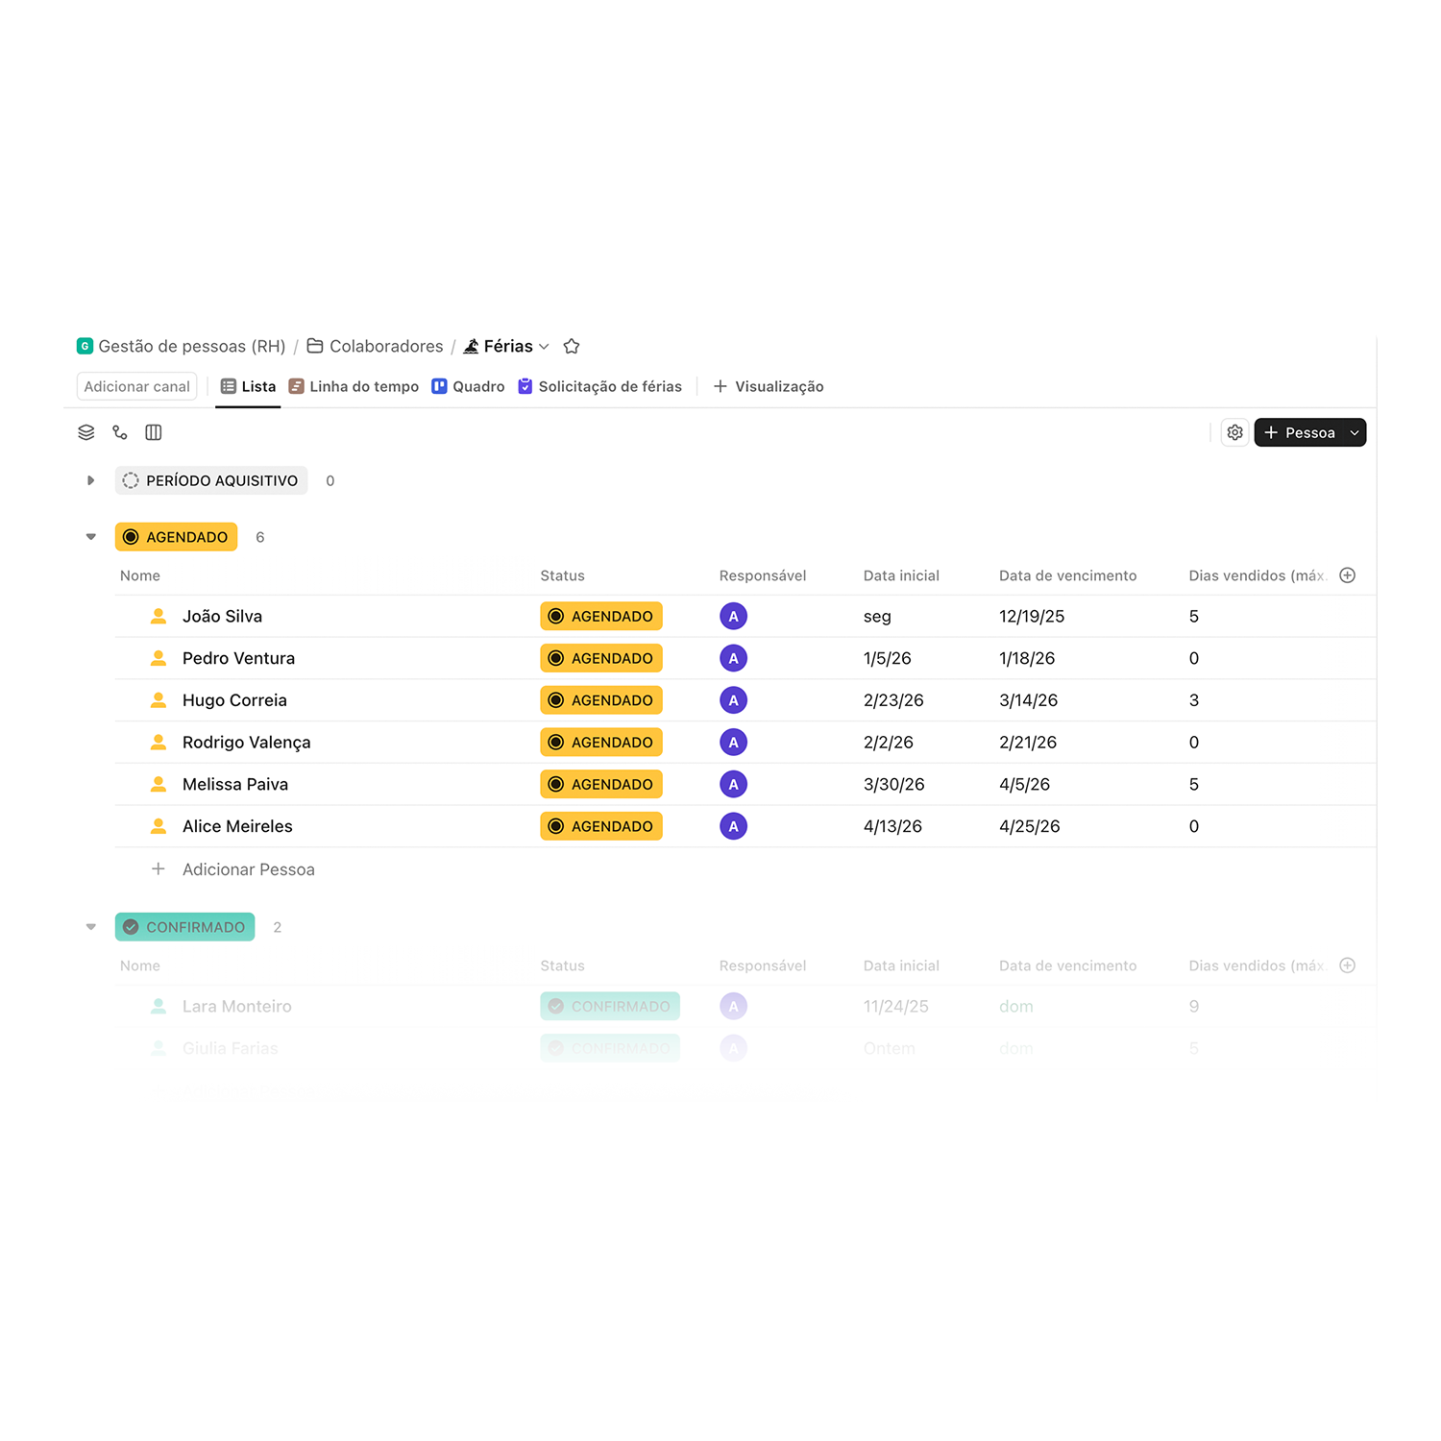This screenshot has height=1441, width=1441.
Task: Click João Silva's responsible avatar
Action: pos(733,617)
